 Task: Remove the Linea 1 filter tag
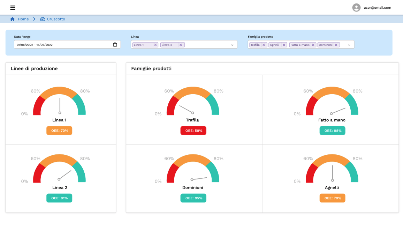pos(155,45)
